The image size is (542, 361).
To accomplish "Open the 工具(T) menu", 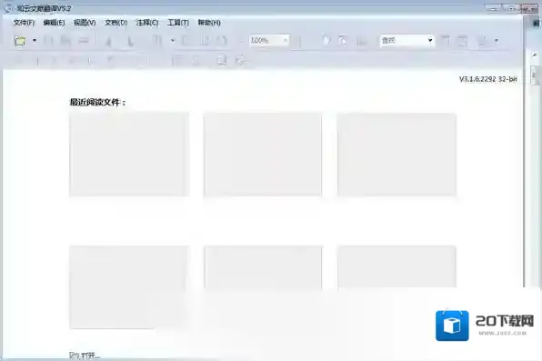I will point(178,23).
